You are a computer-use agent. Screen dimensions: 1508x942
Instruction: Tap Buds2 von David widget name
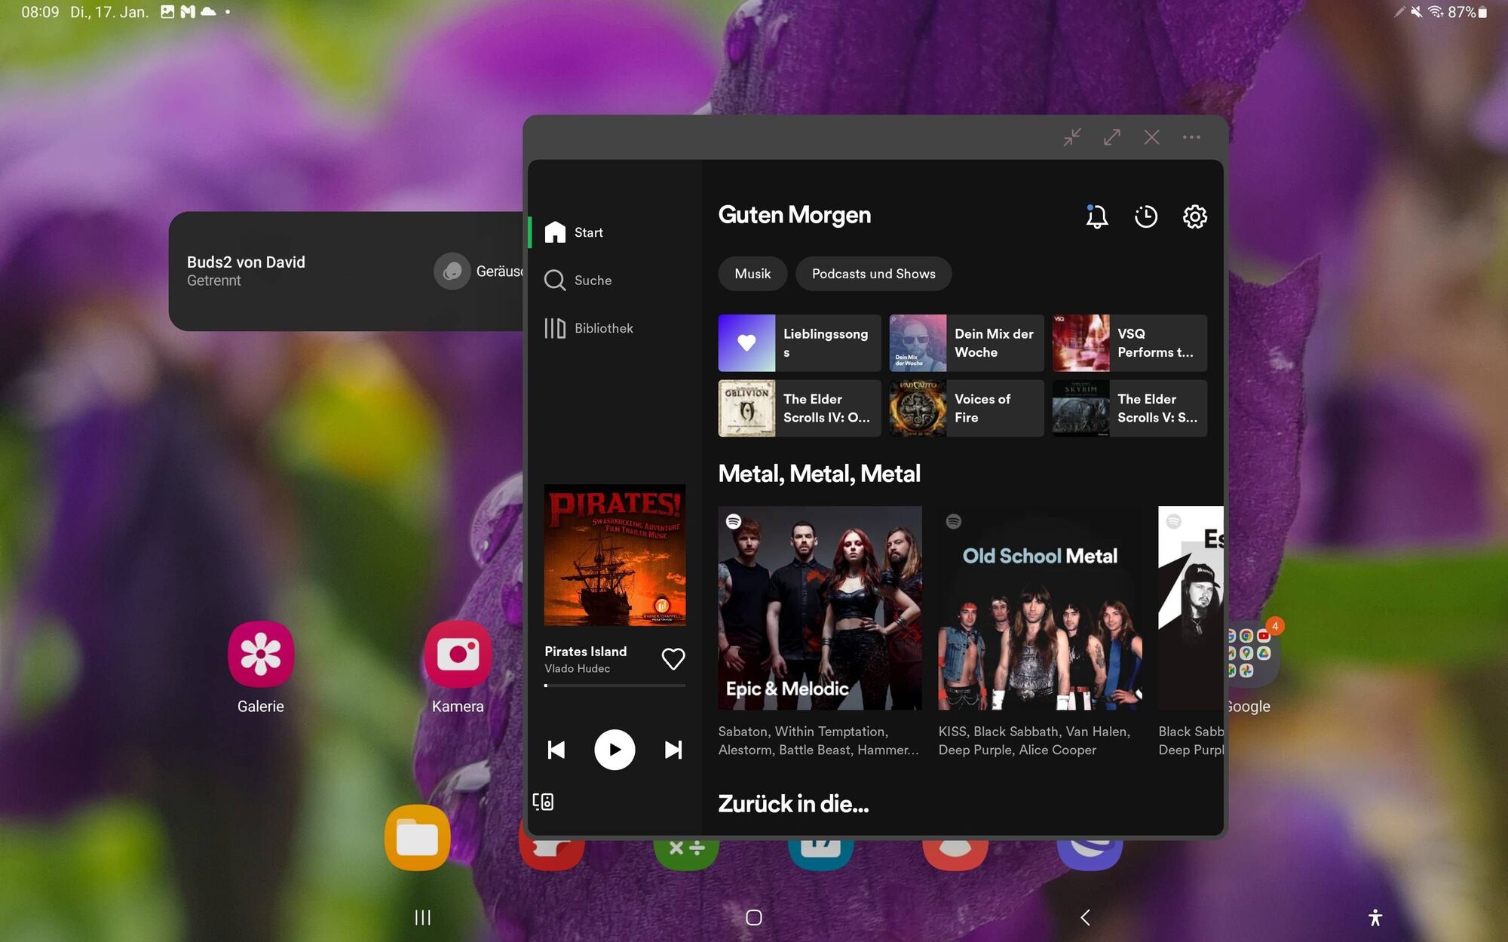[246, 262]
